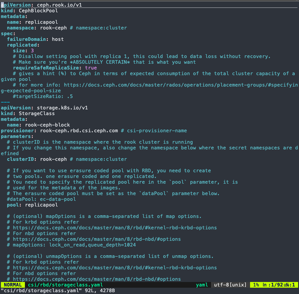
Task: Click the rbd-nbd options URL above the mapOptions line
Action: pyautogui.click(x=96, y=239)
